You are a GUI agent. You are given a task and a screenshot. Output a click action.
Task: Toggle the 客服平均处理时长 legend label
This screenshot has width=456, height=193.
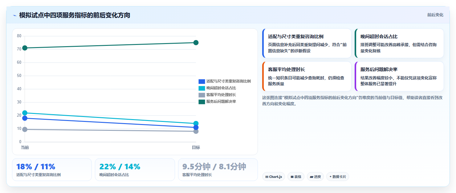point(221,95)
